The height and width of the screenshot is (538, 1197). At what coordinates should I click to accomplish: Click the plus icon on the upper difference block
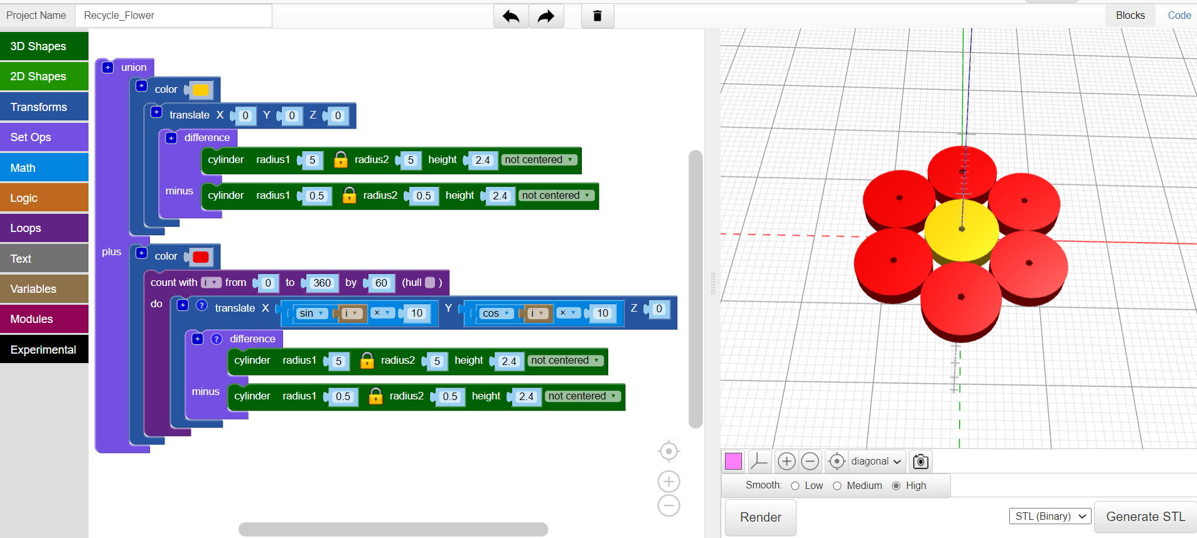click(x=171, y=138)
